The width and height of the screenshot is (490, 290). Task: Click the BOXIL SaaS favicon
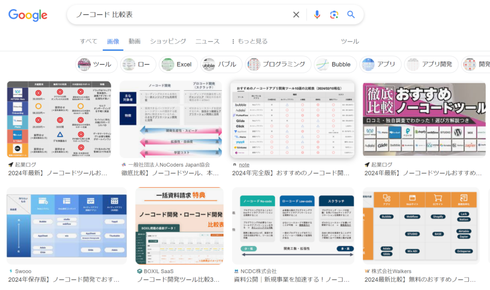(140, 271)
